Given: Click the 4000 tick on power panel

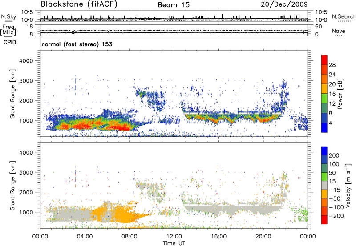Looking at the screenshot, I should [x=26, y=61].
